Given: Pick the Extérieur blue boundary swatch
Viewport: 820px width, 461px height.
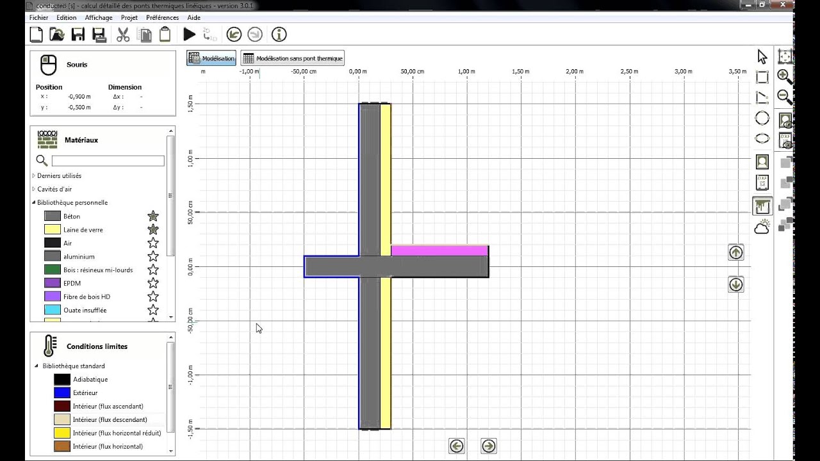Looking at the screenshot, I should [x=61, y=393].
